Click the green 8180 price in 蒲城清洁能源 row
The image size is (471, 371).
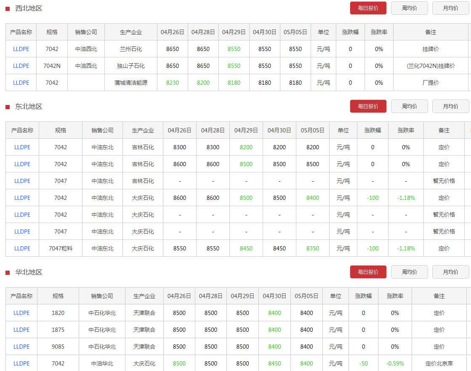pos(234,83)
